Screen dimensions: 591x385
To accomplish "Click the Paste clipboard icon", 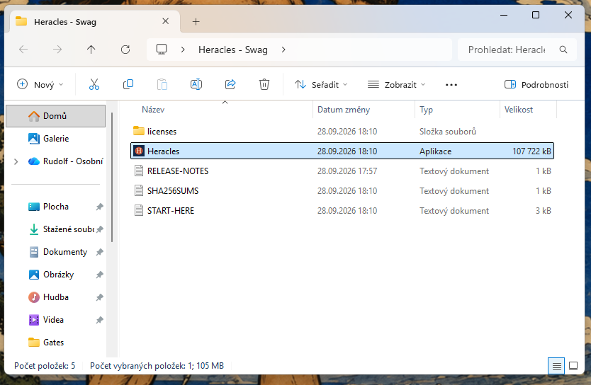I will point(162,84).
